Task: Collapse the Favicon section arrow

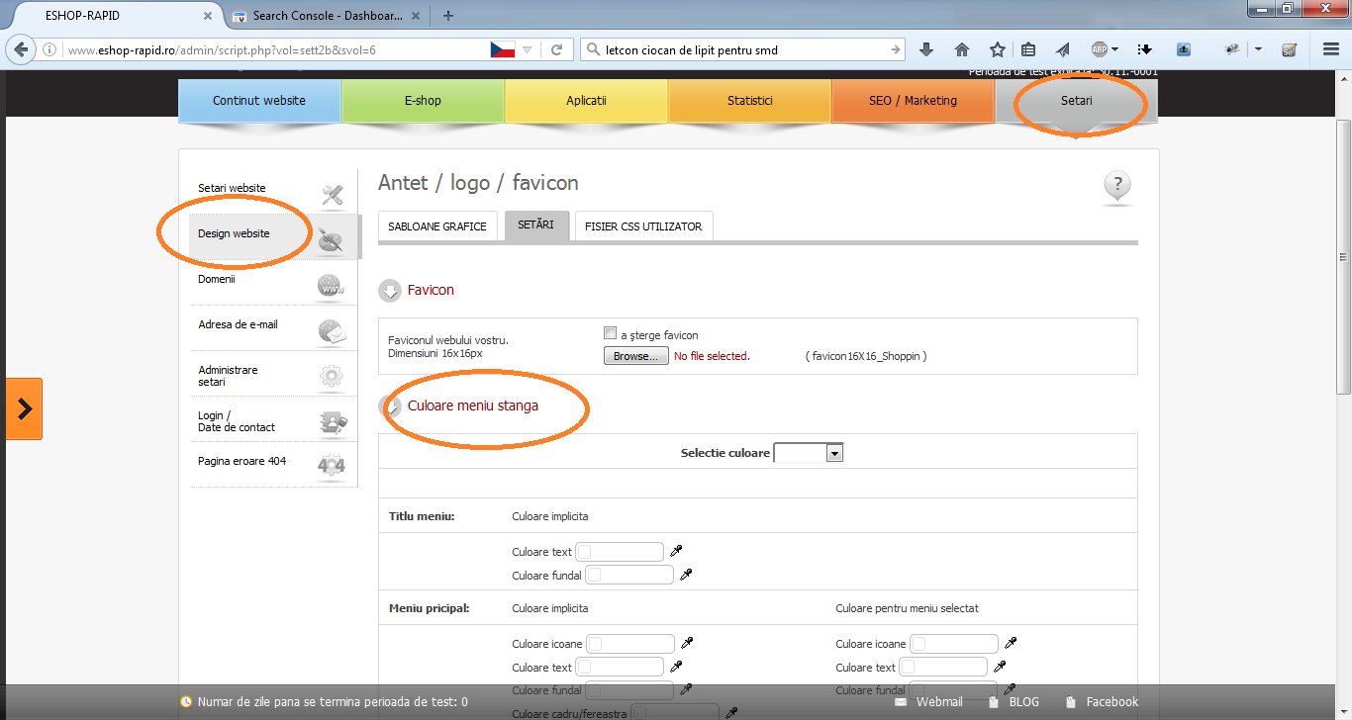Action: point(390,291)
